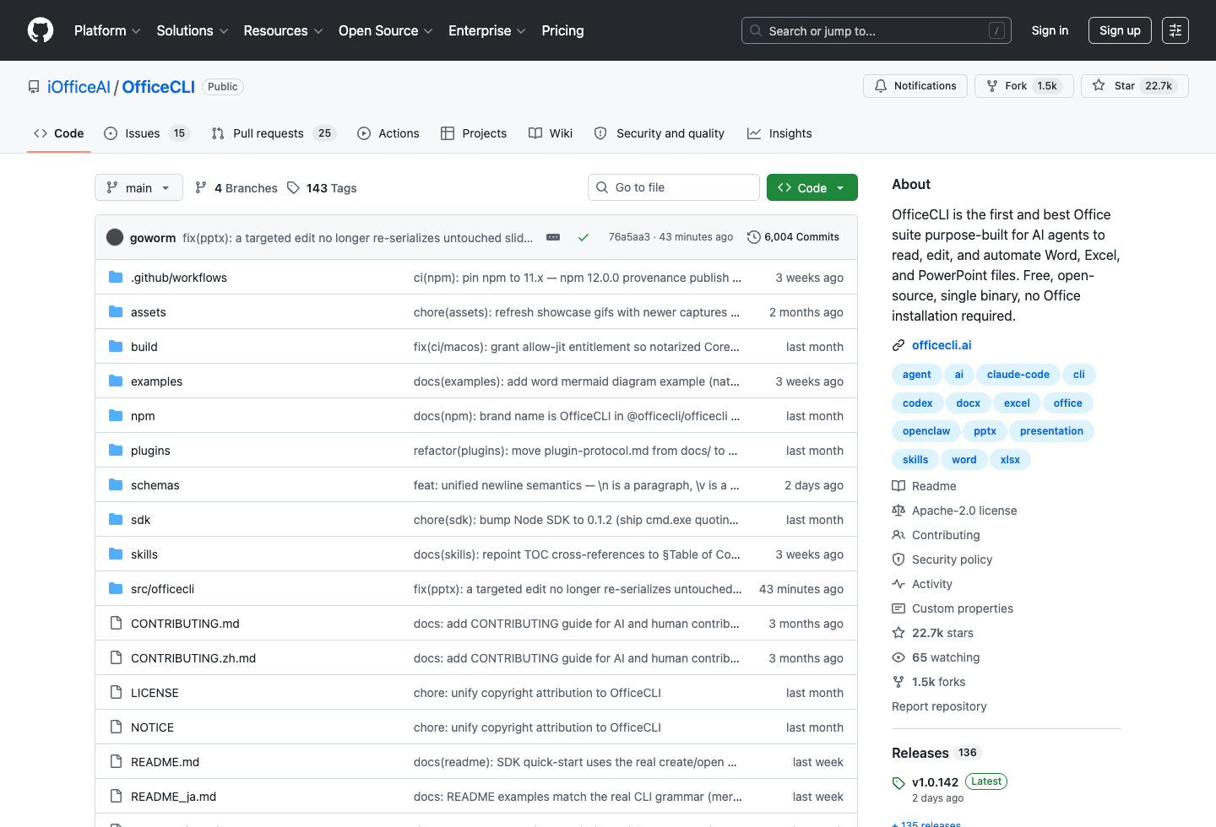This screenshot has height=827, width=1216.
Task: Open README_ja.md file
Action: point(173,797)
